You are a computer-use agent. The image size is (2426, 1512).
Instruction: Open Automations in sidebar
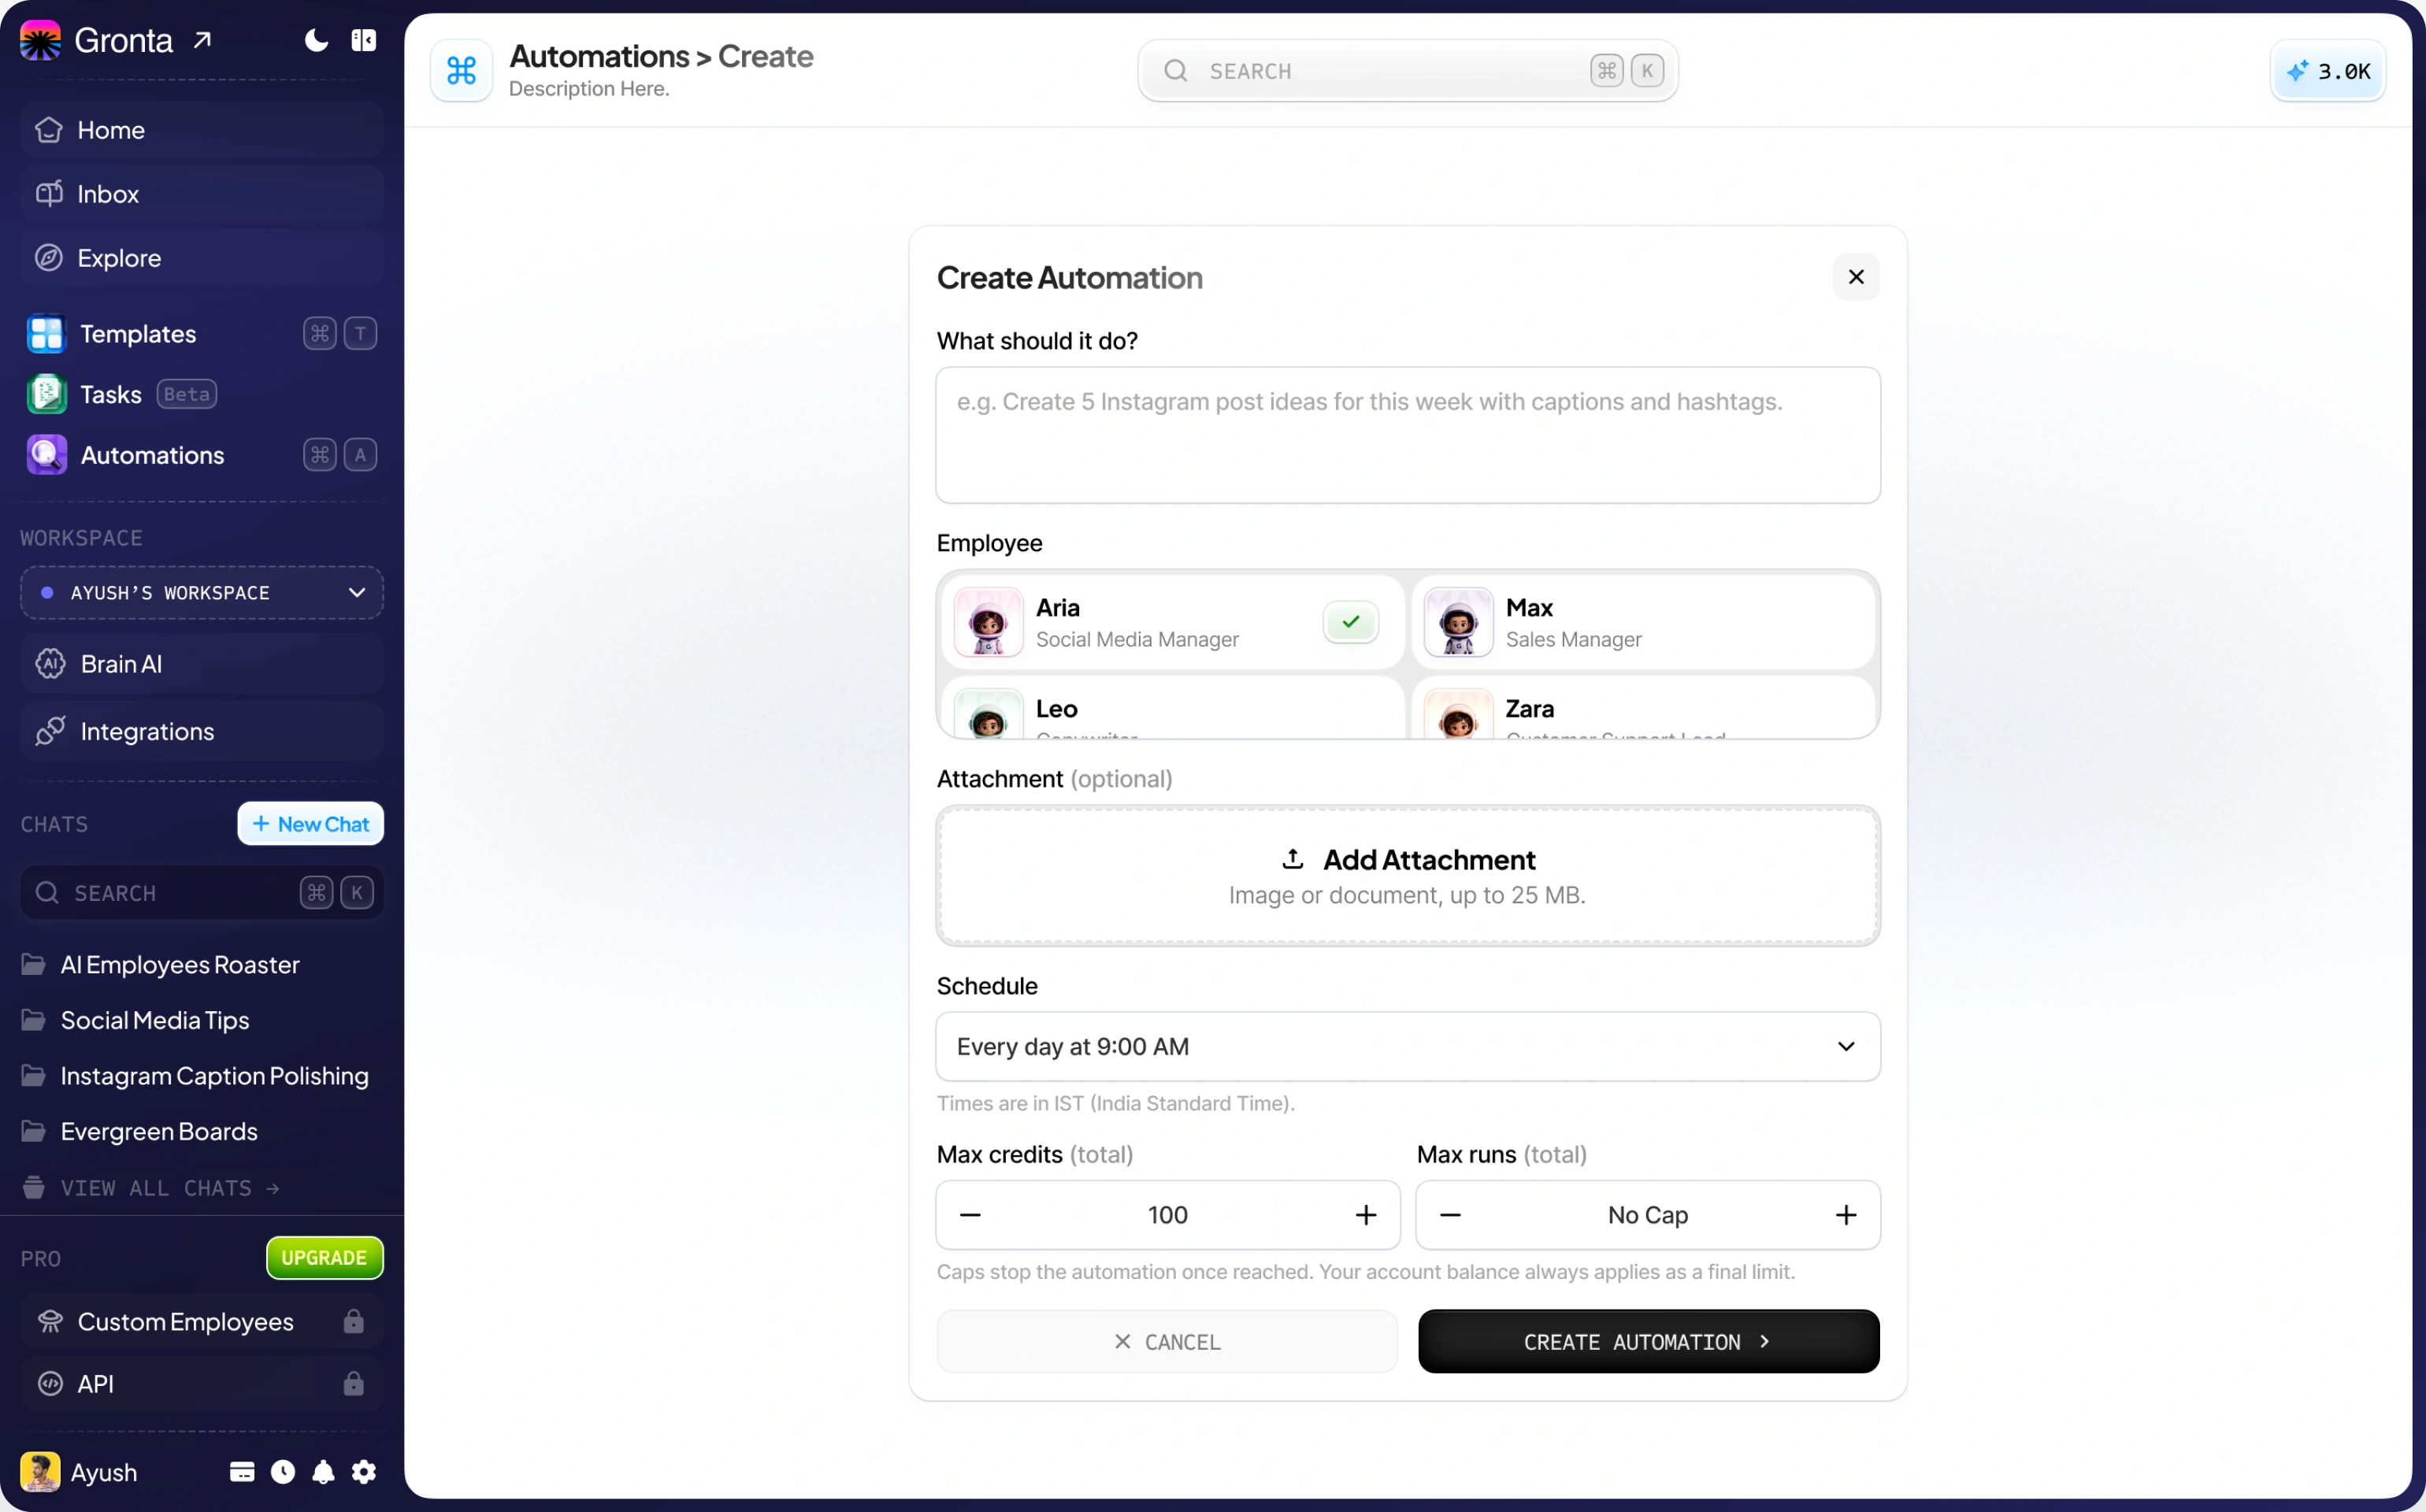click(x=202, y=455)
